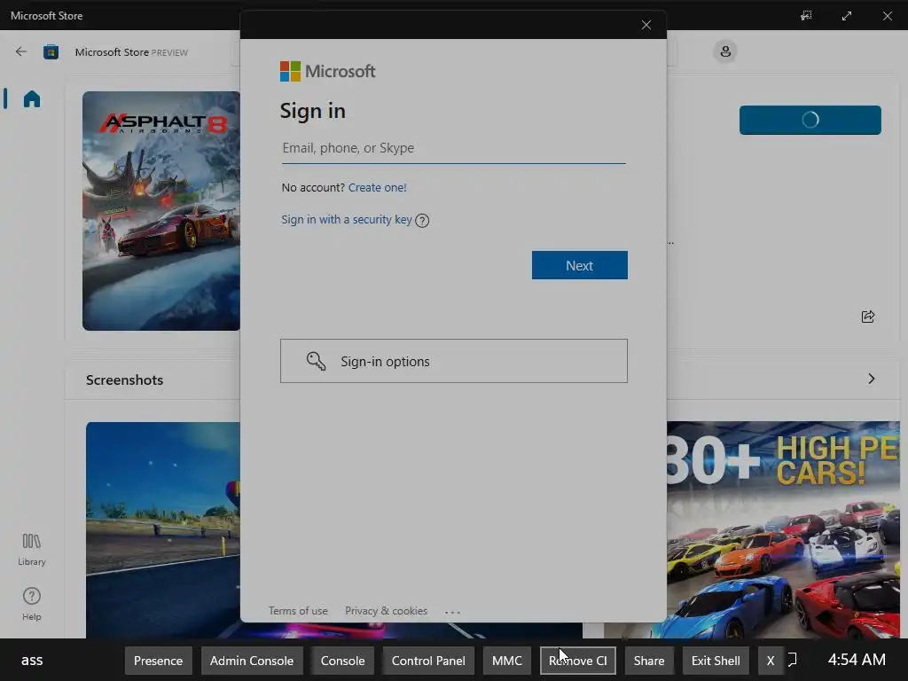Click the notification icon beside the clock
Image resolution: width=908 pixels, height=681 pixels.
[792, 660]
